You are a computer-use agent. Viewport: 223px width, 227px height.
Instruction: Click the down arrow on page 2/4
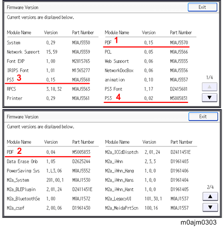(210, 207)
